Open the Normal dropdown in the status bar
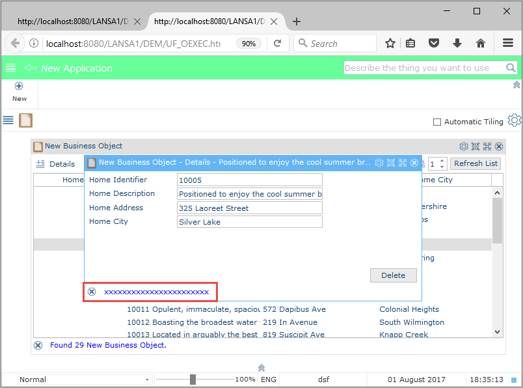The width and height of the screenshot is (523, 388). coord(85,380)
